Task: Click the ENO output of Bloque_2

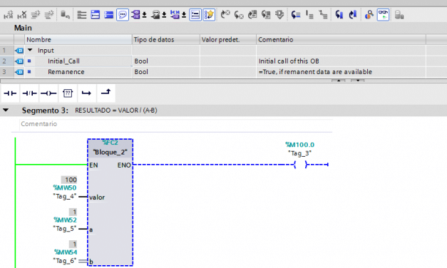Action: pos(124,165)
